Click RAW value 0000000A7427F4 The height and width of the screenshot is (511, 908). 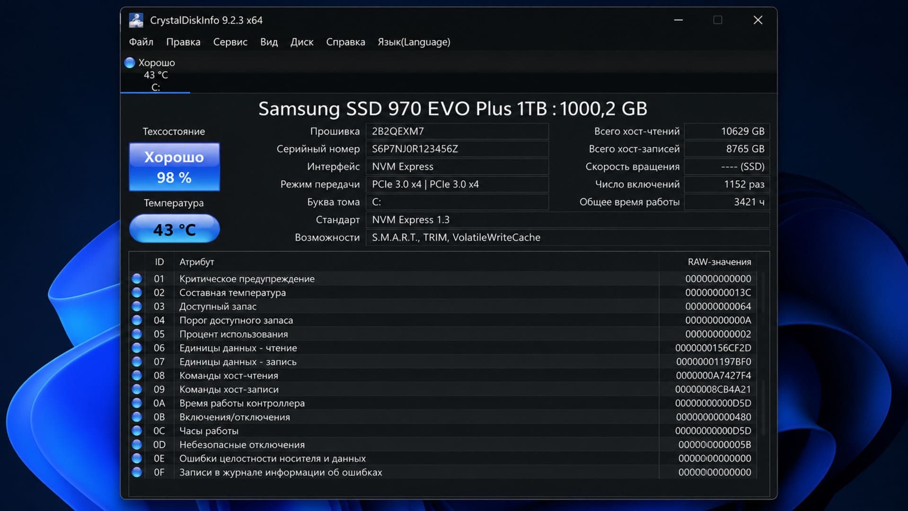[714, 376]
